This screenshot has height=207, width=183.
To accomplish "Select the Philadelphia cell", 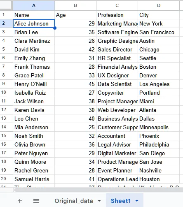I will (x=159, y=144).
